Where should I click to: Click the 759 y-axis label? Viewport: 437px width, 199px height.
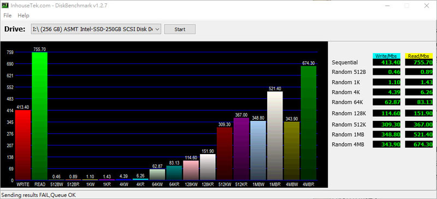(x=10, y=52)
